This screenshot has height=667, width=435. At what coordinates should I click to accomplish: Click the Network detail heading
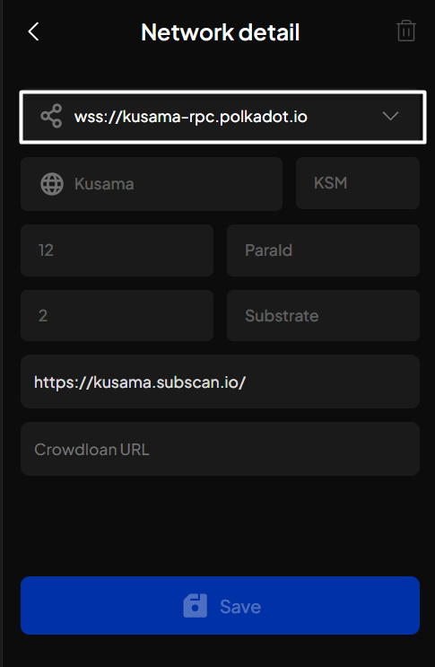[220, 32]
